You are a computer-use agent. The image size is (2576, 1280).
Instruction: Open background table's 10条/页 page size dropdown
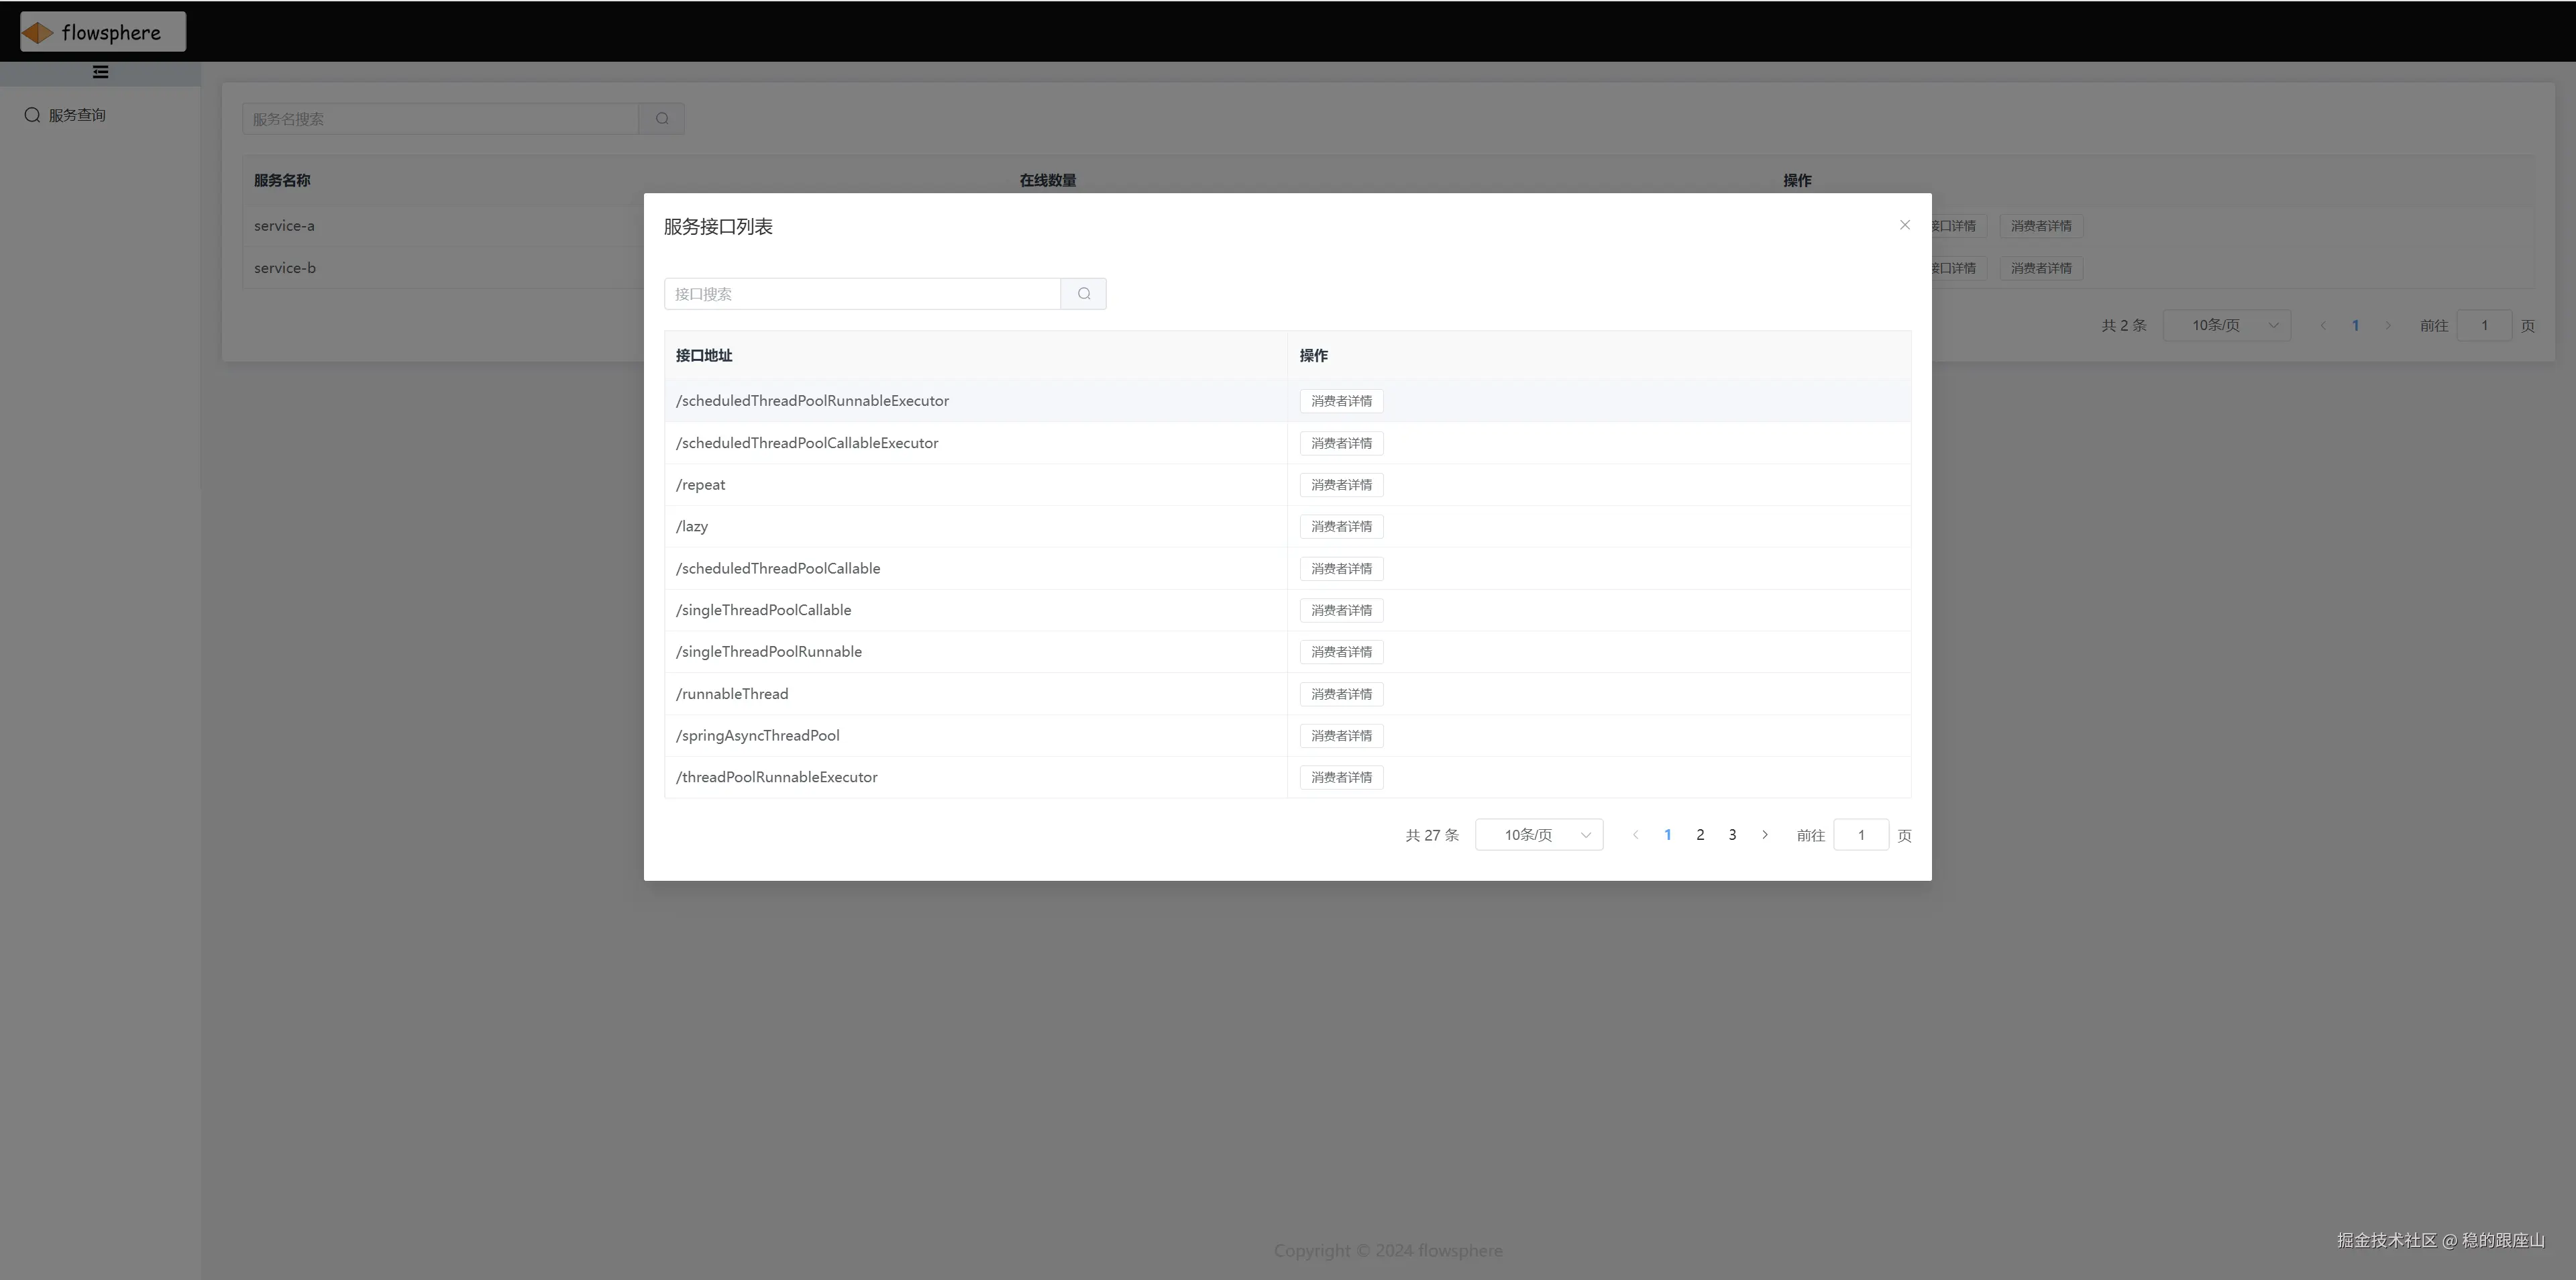coord(2226,326)
